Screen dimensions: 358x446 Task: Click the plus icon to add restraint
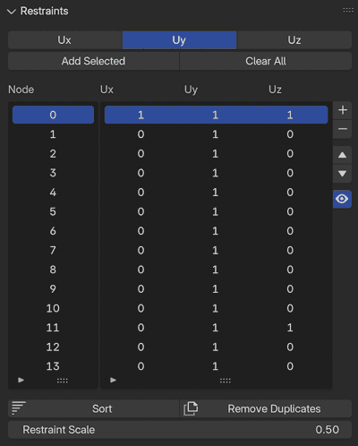pos(343,110)
